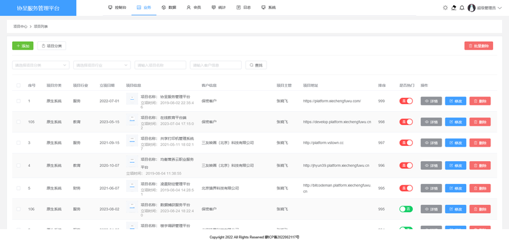Click the project thumbnail for 共享打印机管理系统
Screen dimensions: 509x245
click(x=132, y=140)
